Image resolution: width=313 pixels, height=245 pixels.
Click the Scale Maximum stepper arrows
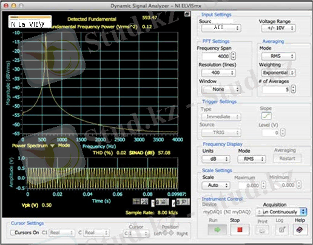click(x=263, y=185)
